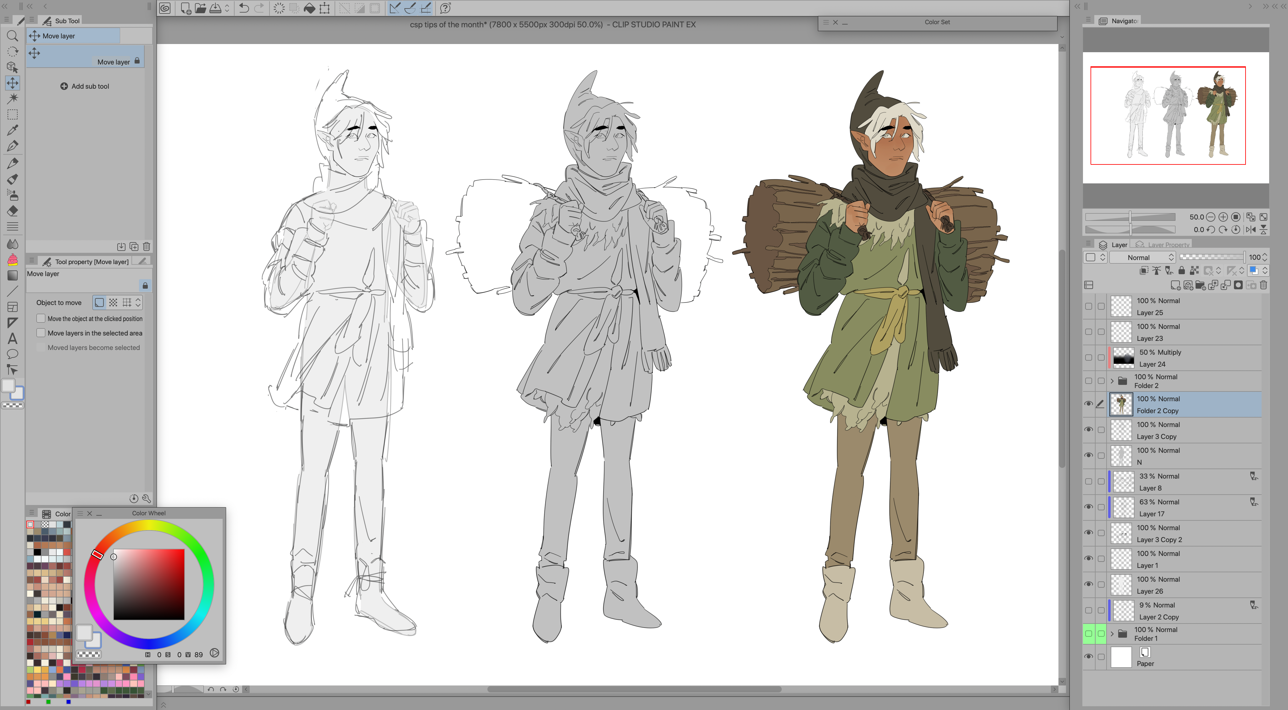Click the Undo arrow in the top toolbar
The image size is (1288, 710).
[x=243, y=8]
